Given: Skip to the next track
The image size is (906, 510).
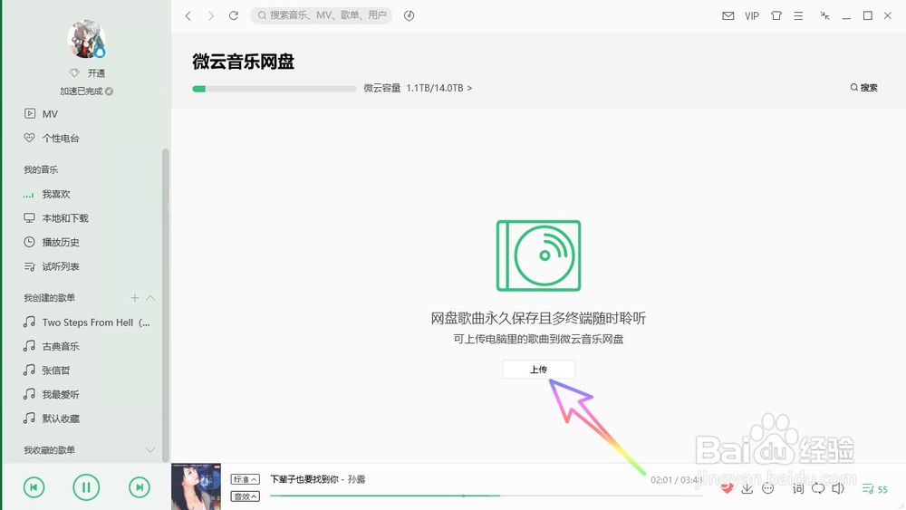Looking at the screenshot, I should click(x=140, y=487).
